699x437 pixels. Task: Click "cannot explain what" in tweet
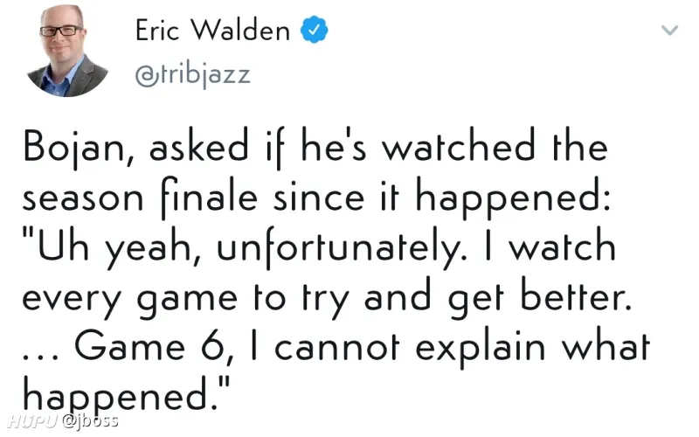pos(462,347)
